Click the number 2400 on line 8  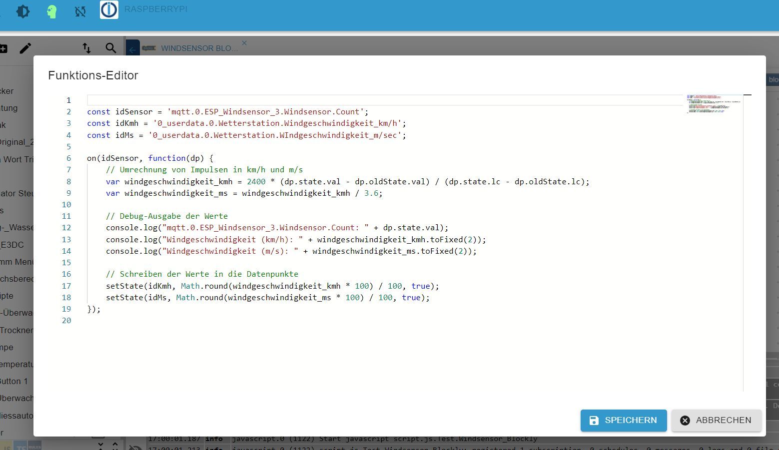click(x=256, y=182)
